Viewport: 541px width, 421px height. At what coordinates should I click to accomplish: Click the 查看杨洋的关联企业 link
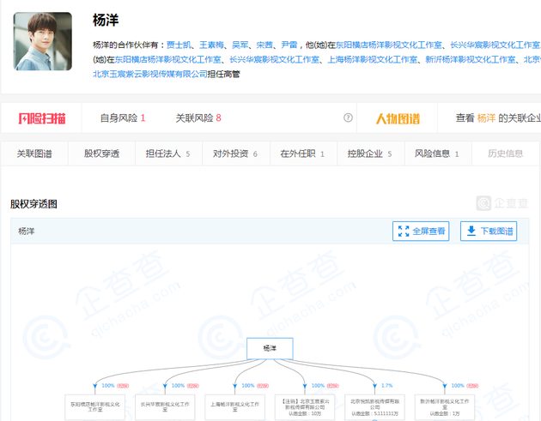498,118
